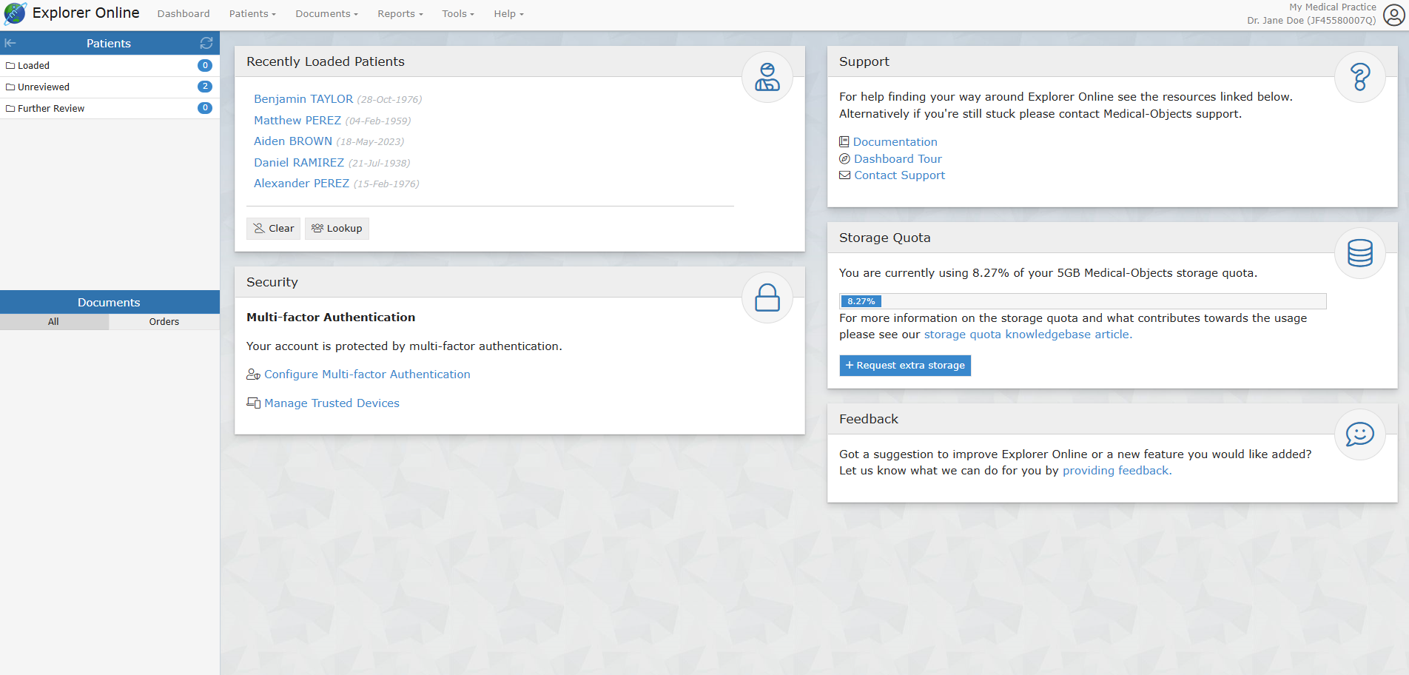Open the Tools menu
This screenshot has width=1409, height=675.
point(457,14)
